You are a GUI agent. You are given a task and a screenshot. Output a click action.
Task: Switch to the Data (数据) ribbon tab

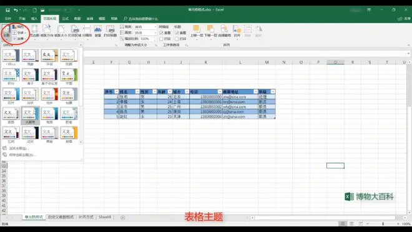(77, 19)
